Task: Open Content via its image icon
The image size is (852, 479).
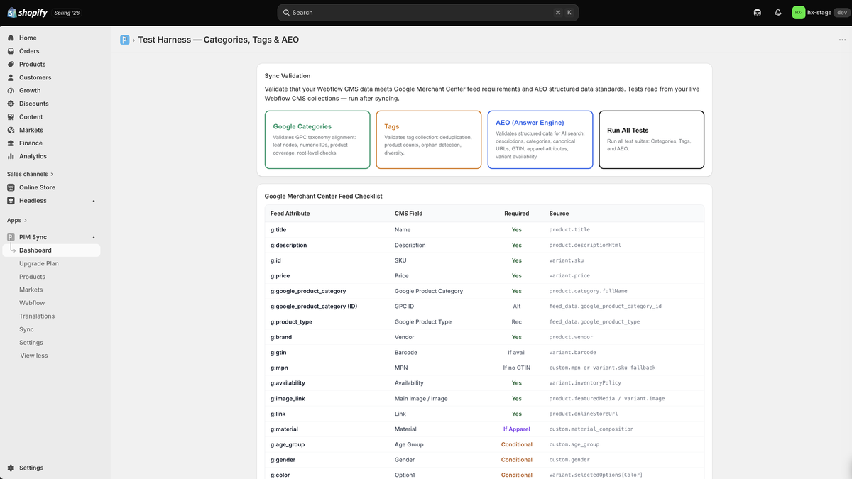Action: pyautogui.click(x=11, y=117)
